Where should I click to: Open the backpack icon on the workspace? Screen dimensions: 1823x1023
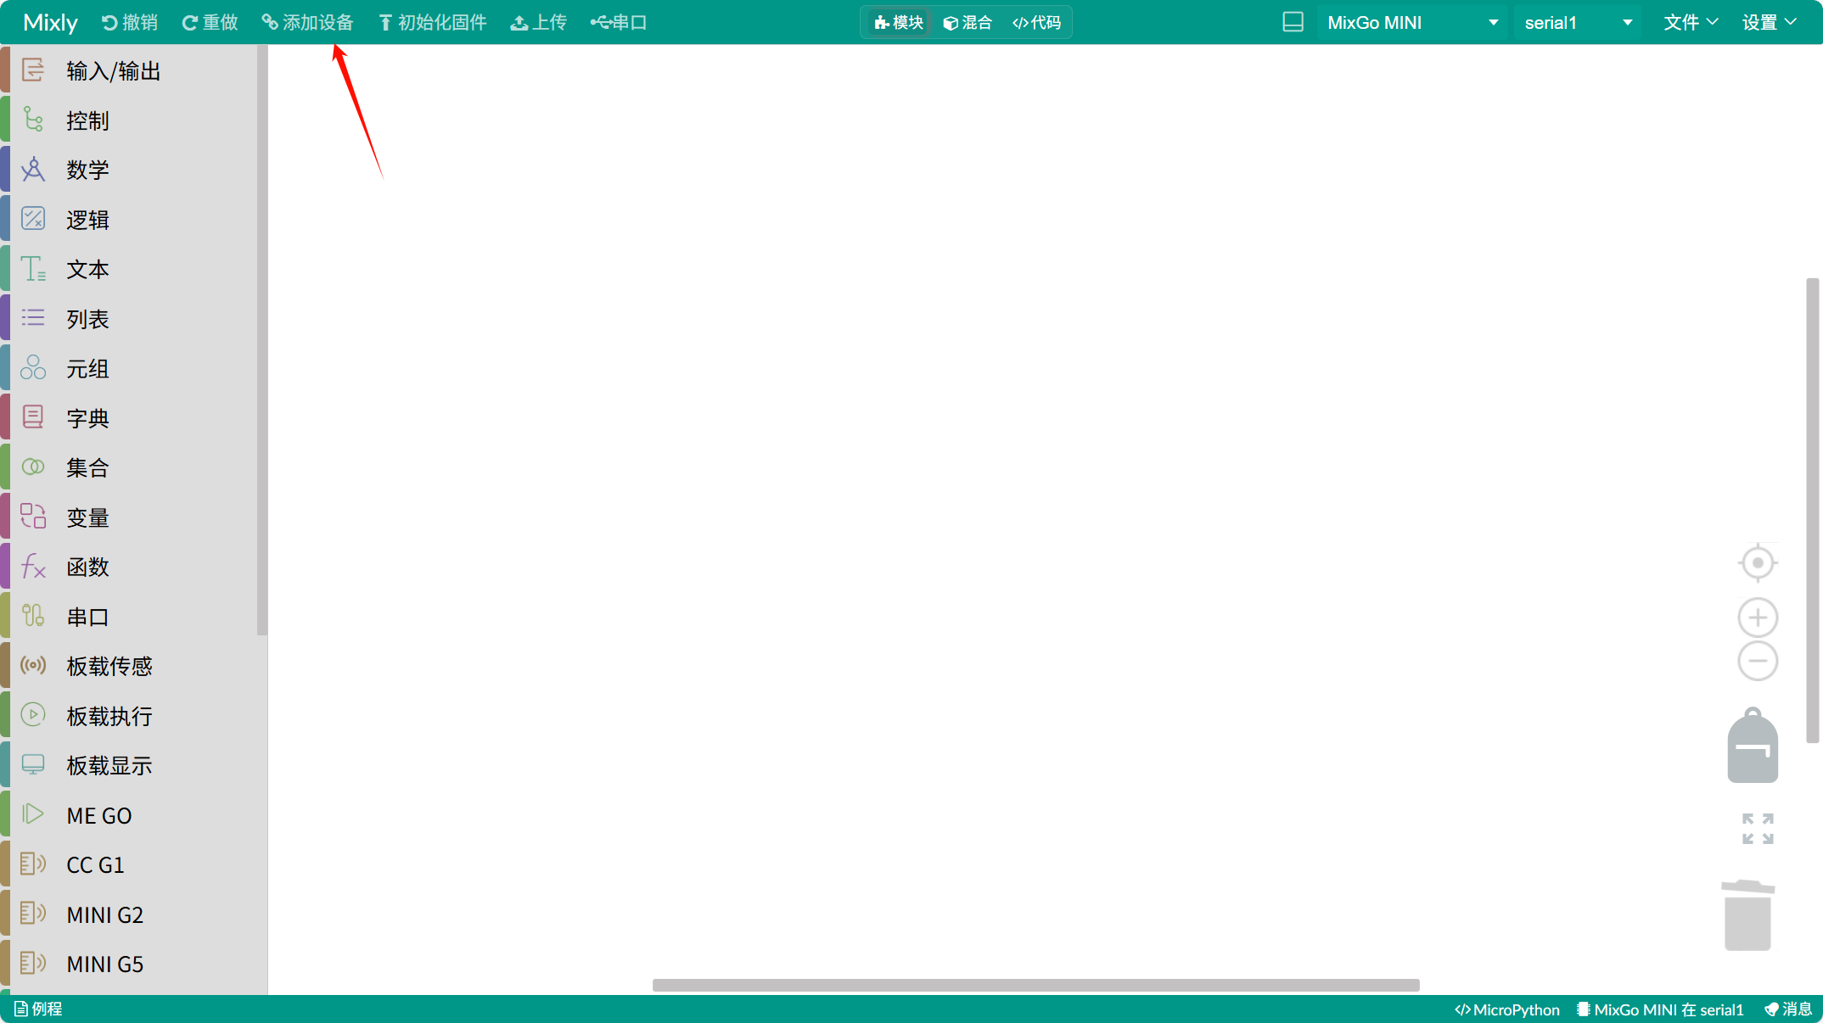pos(1753,746)
